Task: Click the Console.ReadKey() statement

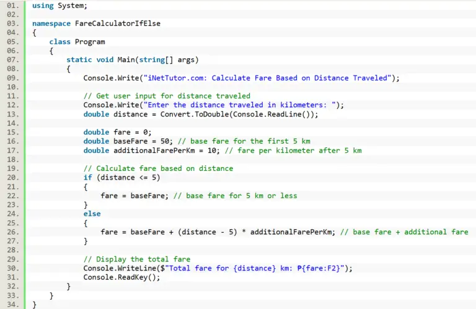Action: pyautogui.click(x=121, y=277)
